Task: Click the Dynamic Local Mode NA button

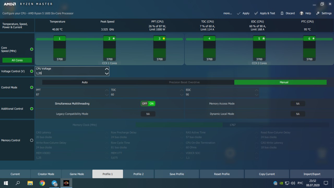Action: (298, 114)
